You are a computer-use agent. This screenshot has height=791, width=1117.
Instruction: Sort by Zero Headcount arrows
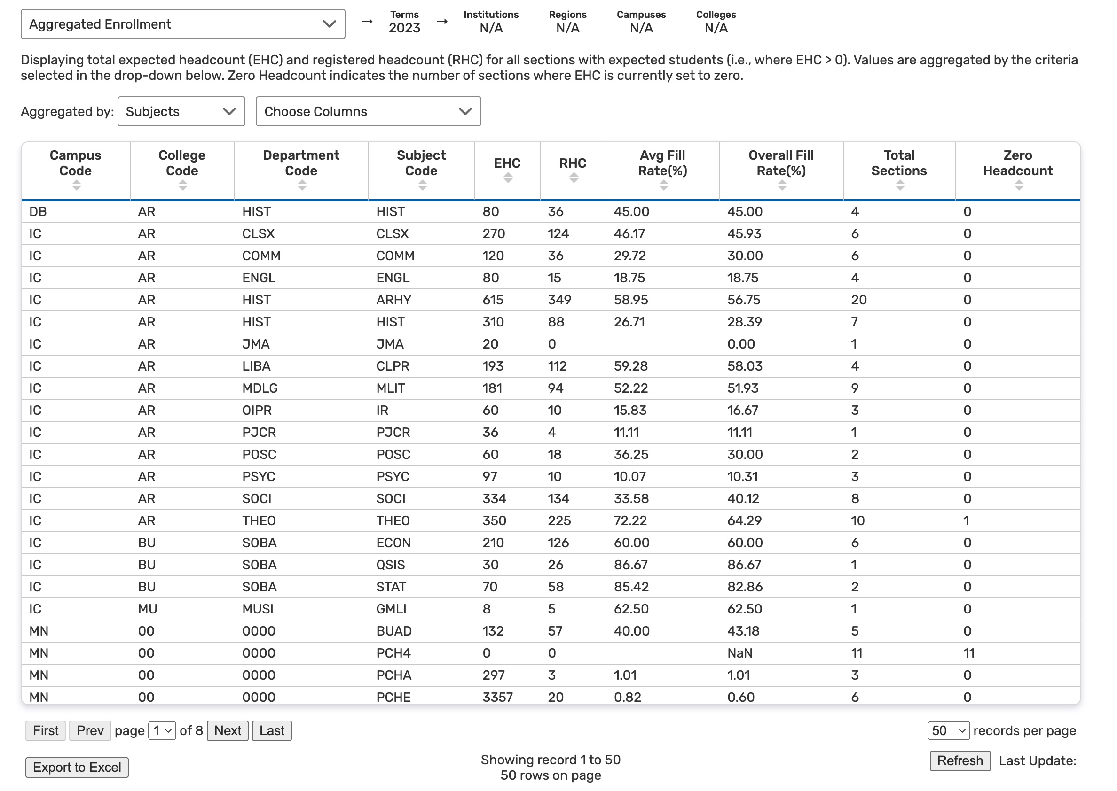tap(1019, 185)
